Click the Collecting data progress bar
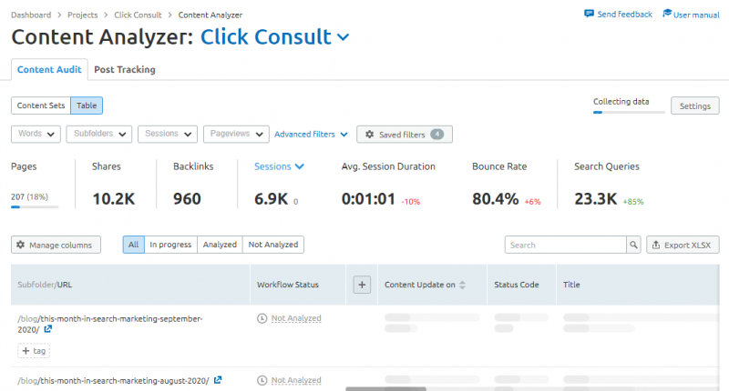729x391 pixels. point(629,112)
